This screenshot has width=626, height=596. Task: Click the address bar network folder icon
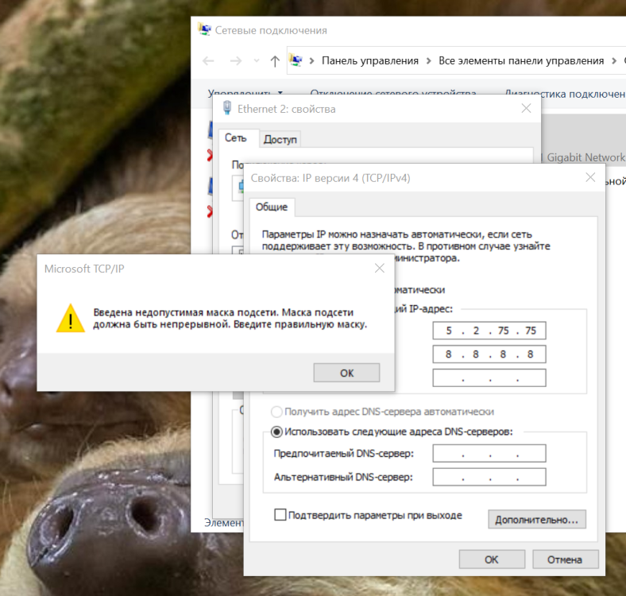coord(296,60)
